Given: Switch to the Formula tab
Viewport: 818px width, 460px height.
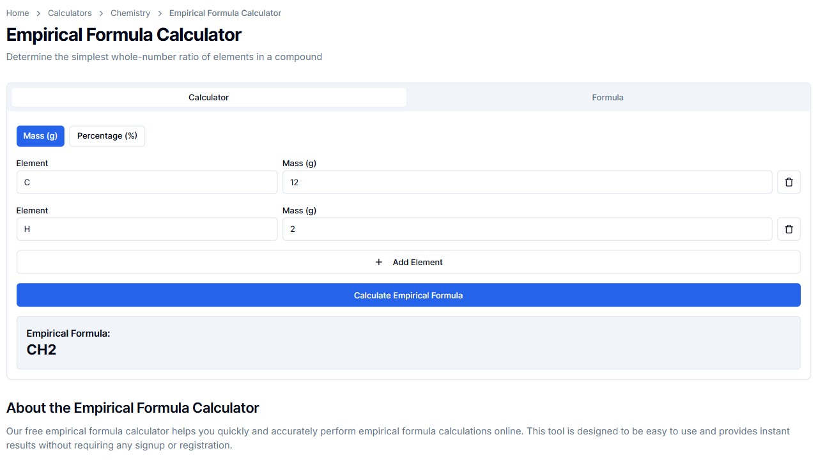Looking at the screenshot, I should coord(607,97).
